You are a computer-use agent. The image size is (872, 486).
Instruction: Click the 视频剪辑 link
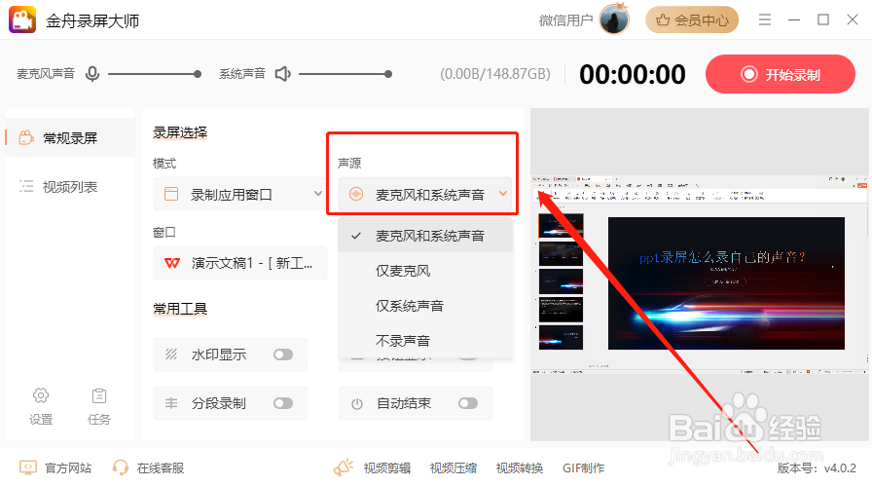387,468
